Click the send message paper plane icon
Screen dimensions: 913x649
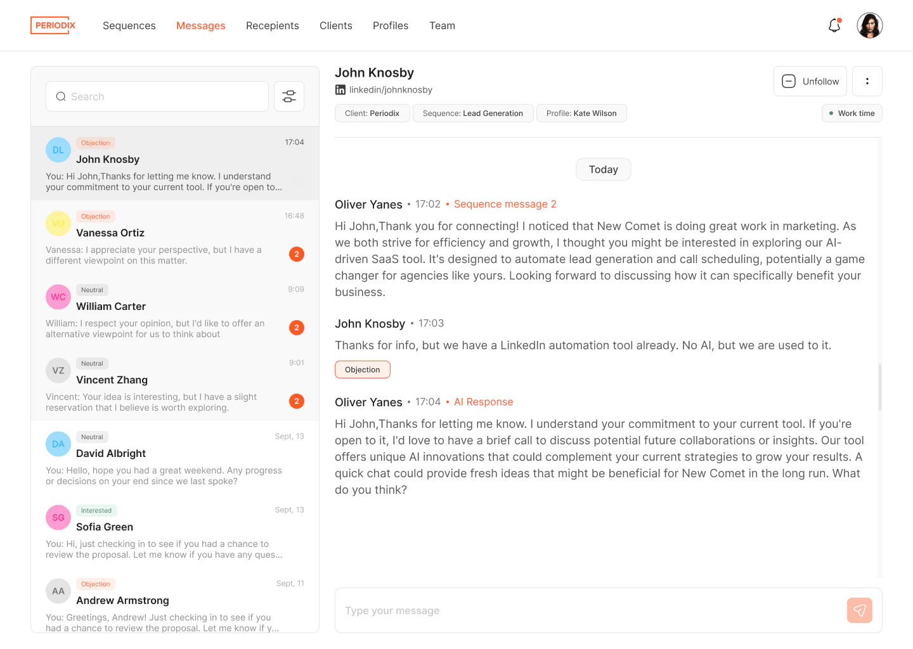[859, 610]
